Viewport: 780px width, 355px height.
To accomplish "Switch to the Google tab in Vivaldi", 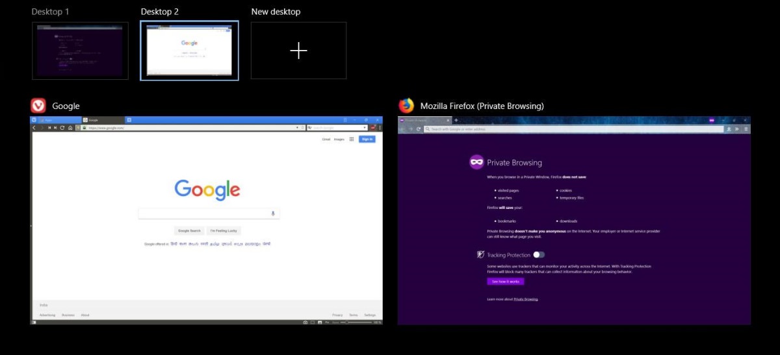I will click(103, 120).
